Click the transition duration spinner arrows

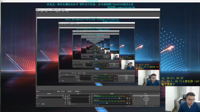coord(63,98)
